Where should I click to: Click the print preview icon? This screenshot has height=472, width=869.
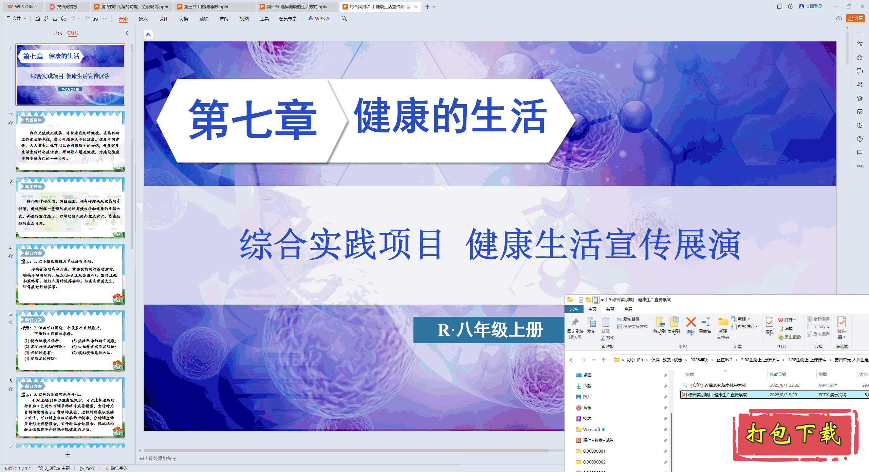click(x=64, y=18)
